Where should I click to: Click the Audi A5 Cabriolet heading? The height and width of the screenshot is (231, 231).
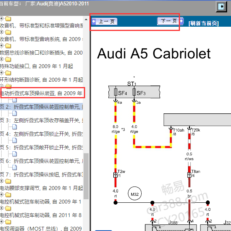pyautogui.click(x=154, y=53)
